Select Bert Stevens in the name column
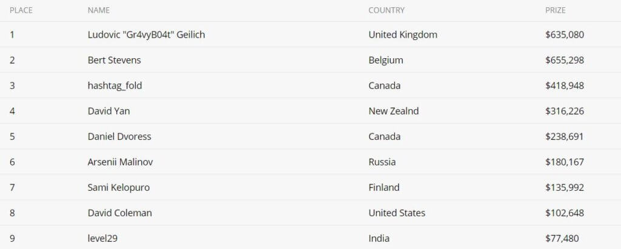621x249 pixels. coord(114,60)
